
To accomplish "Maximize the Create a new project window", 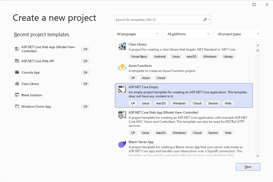I will [x=254, y=5].
